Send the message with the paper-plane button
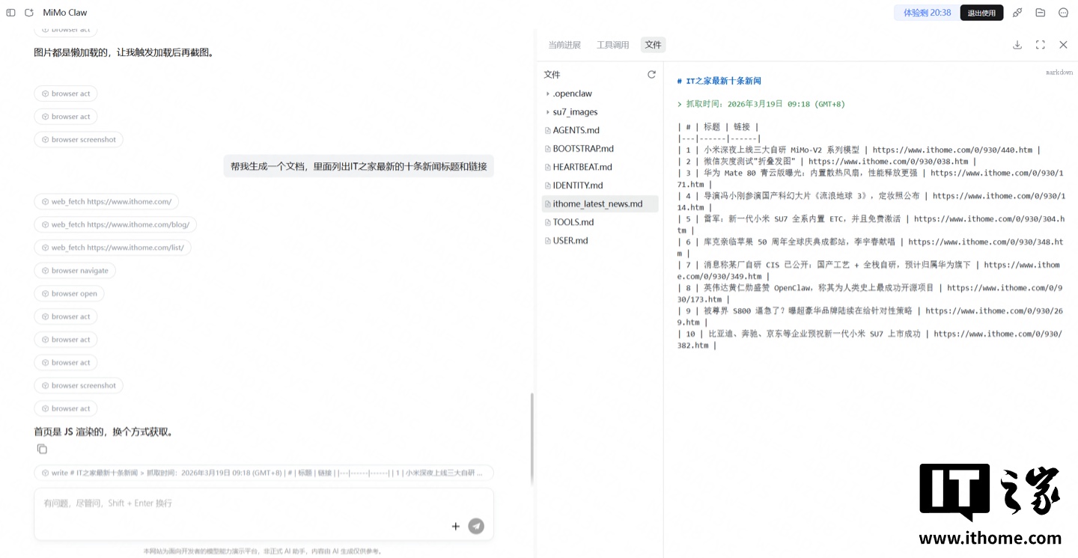The height and width of the screenshot is (558, 1078). tap(476, 526)
